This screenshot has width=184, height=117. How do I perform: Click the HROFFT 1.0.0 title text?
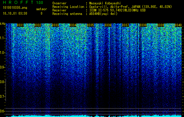[x=23, y=2]
